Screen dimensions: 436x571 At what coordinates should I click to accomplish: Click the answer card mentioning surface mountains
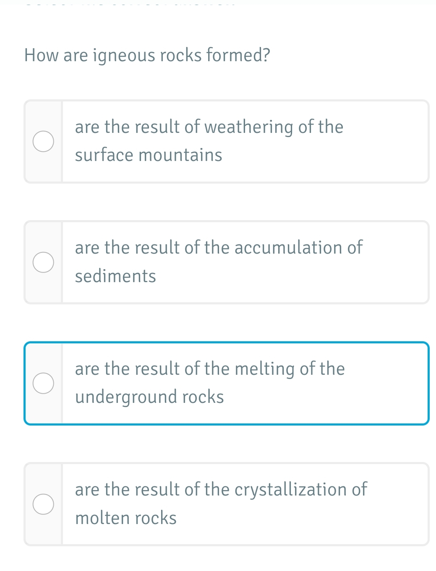227,141
